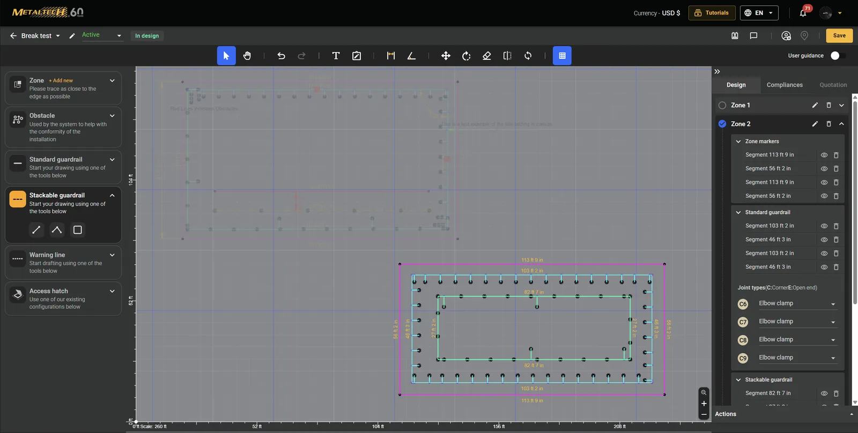This screenshot has width=858, height=433.
Task: Expand the Standard guardrail card
Action: click(x=112, y=160)
